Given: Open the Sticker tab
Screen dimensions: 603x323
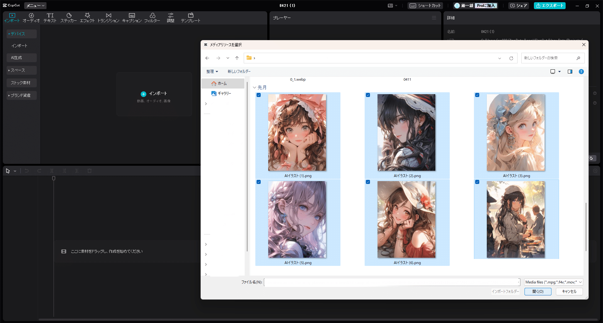Looking at the screenshot, I should click(68, 18).
